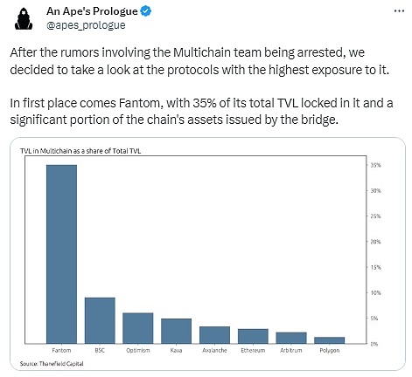Click the 35% axis label
Screen dimensions: 412x377
[x=375, y=165]
